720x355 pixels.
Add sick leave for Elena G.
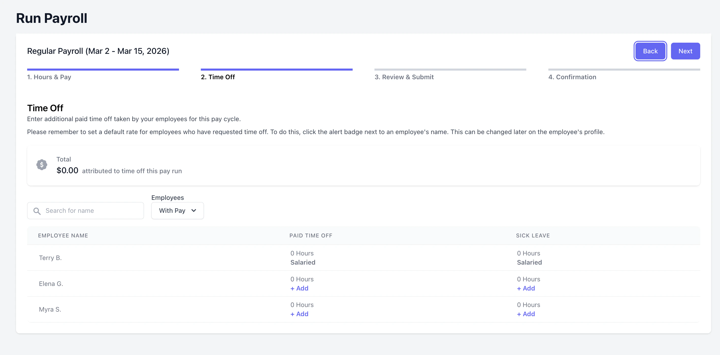click(526, 288)
